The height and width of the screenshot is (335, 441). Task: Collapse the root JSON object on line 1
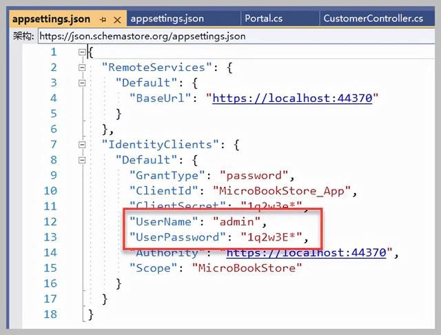pos(83,52)
